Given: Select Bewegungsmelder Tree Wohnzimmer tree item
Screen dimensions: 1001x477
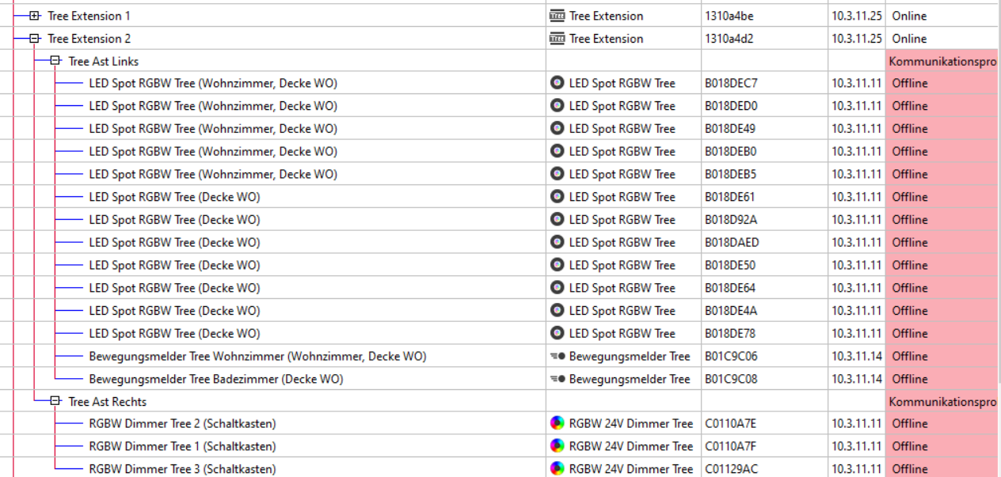Looking at the screenshot, I should coord(257,357).
